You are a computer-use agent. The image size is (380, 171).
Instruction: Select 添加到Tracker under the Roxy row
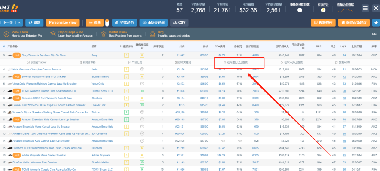tap(37, 62)
